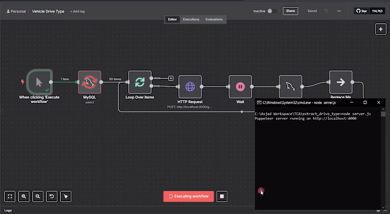
Task: Click the cmd window vertical scrollbar
Action: (x=383, y=158)
